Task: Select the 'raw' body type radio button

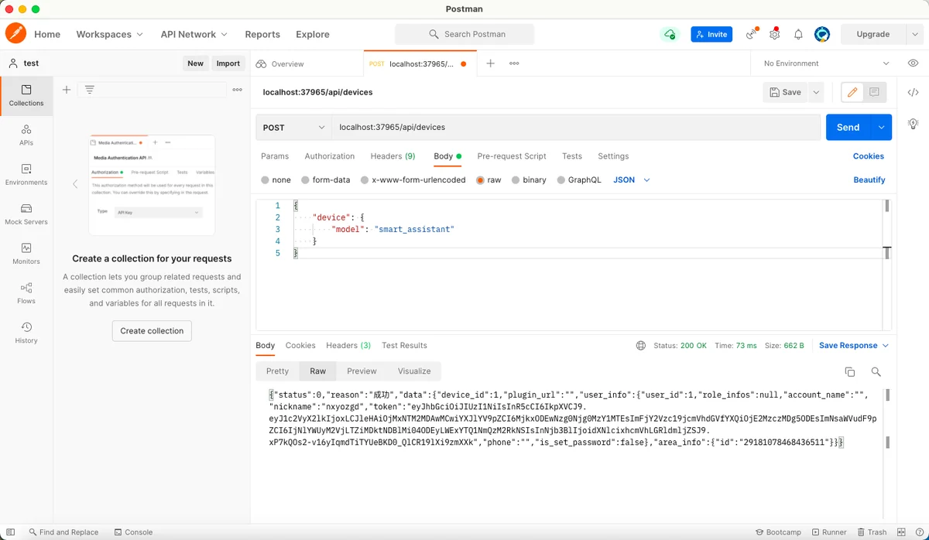Action: (480, 180)
